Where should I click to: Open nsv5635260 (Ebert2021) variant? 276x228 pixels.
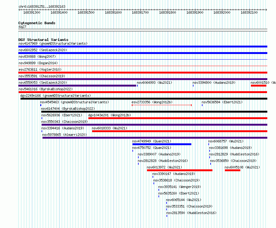(x=179, y=193)
